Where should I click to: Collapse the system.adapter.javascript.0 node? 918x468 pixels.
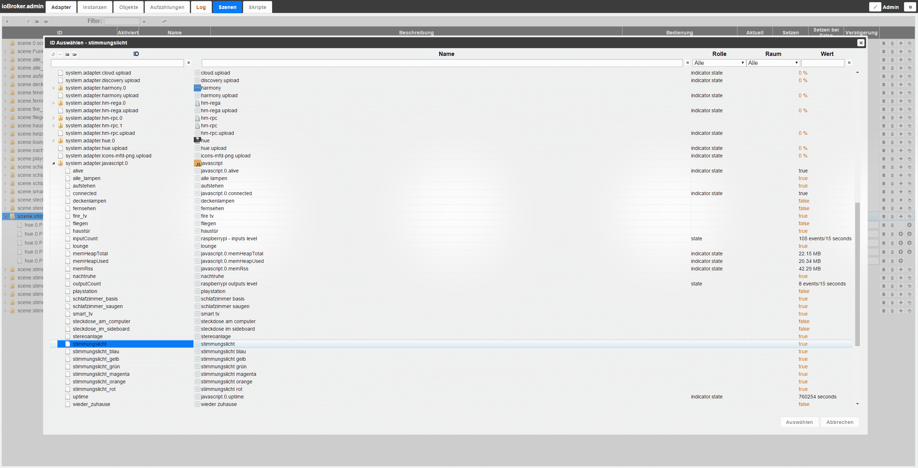[54, 164]
